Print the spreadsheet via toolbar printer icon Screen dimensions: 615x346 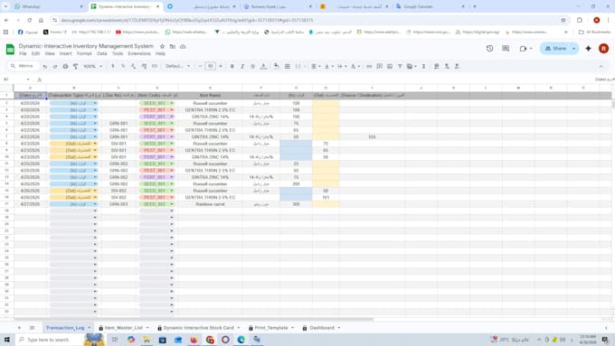pyautogui.click(x=65, y=66)
